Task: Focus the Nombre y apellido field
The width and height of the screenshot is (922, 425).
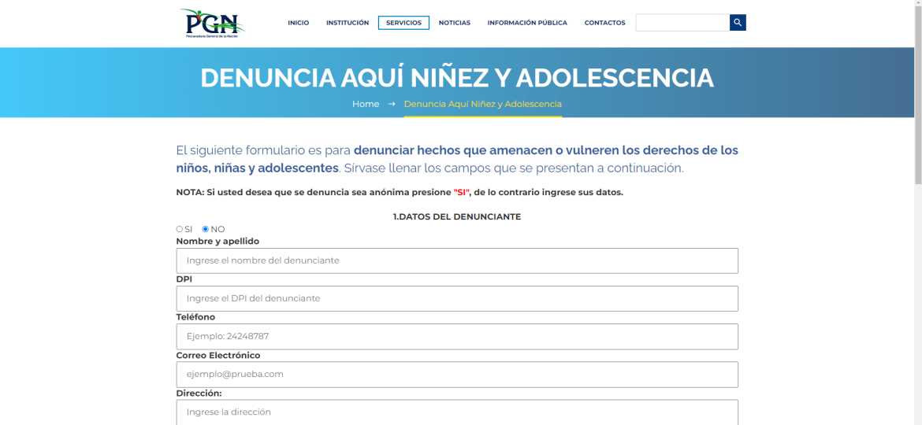Action: [457, 261]
